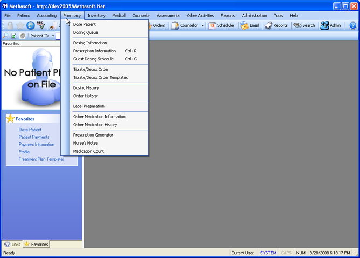Click the NUM indicator in status bar
This screenshot has width=360, height=258.
click(301, 253)
